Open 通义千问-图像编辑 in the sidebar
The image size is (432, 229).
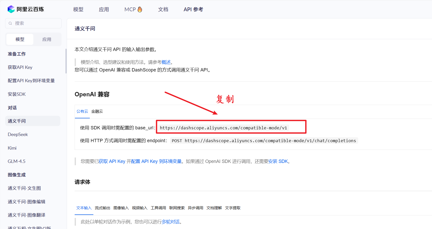26,202
